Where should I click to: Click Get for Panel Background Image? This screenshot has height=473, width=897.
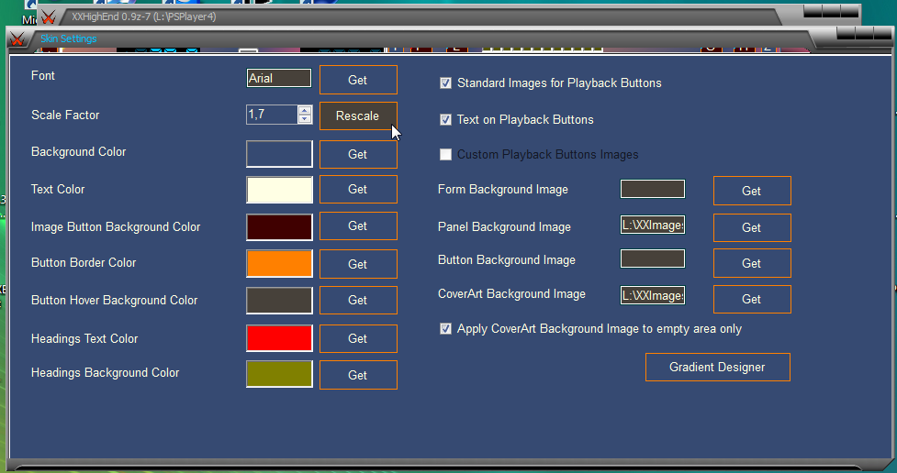(752, 228)
